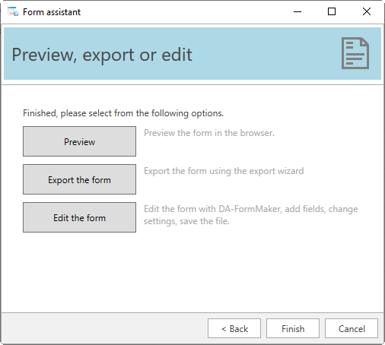Click the Form assistant app icon in title bar
The height and width of the screenshot is (345, 385).
tap(13, 11)
